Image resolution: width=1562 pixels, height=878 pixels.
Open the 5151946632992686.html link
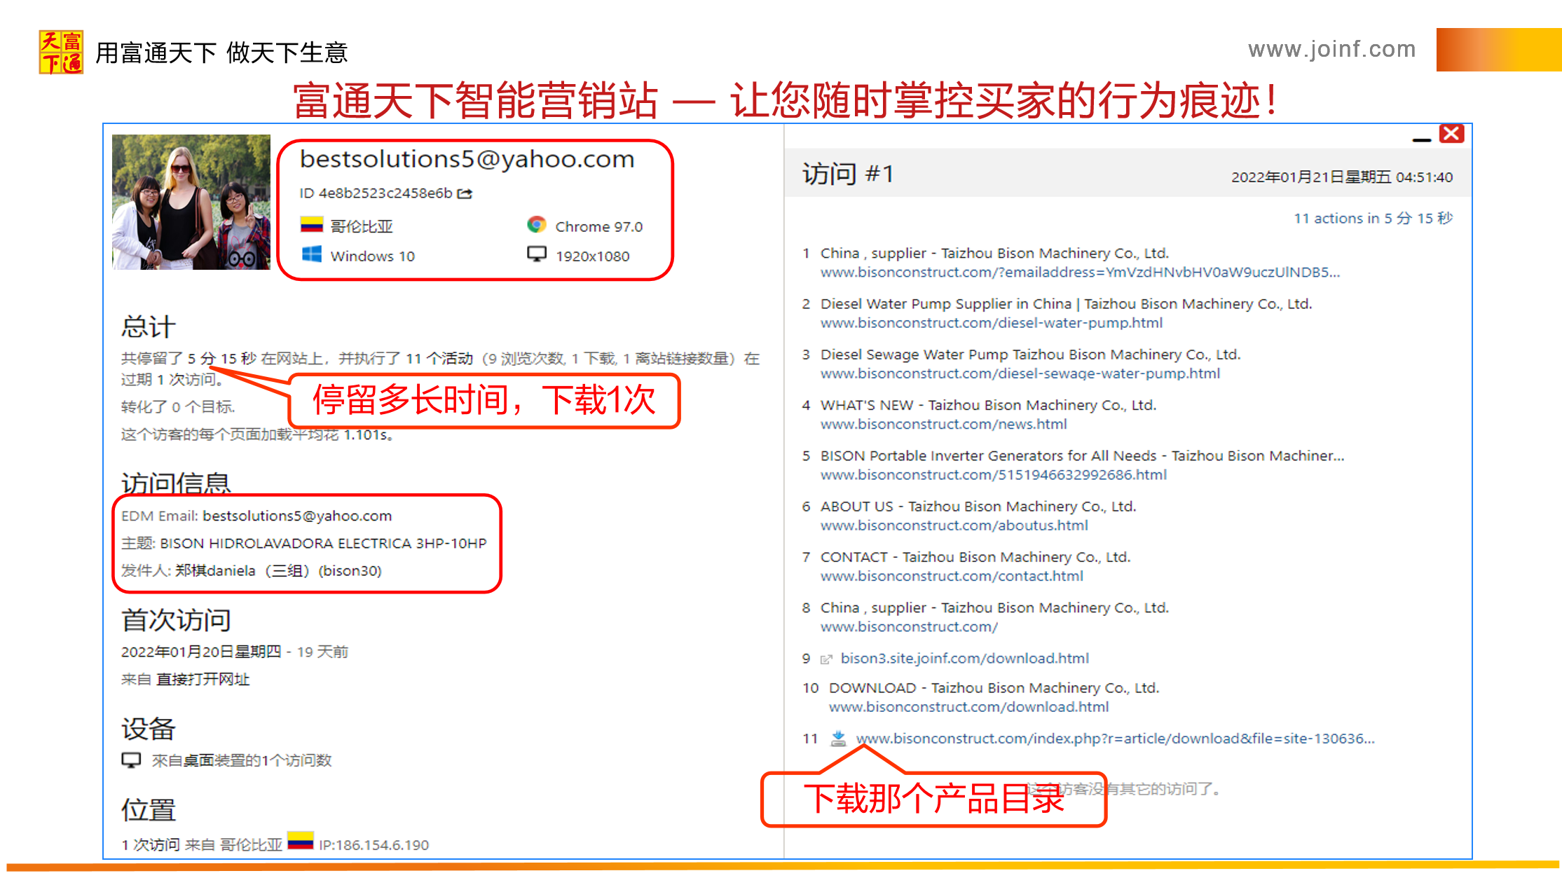994,475
